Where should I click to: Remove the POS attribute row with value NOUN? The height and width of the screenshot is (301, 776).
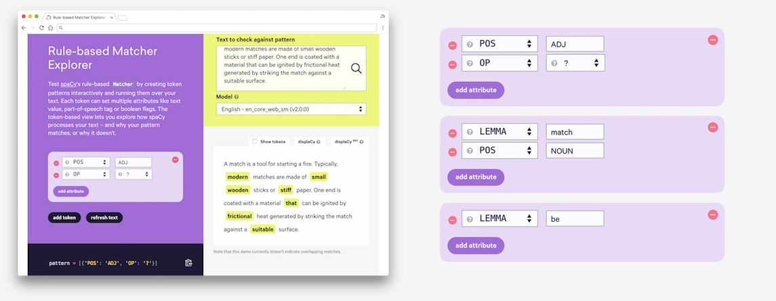453,151
